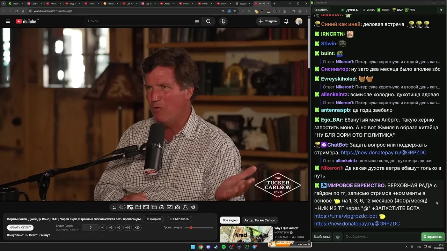Start voice search with the microphone
This screenshot has width=447, height=251.
[223, 21]
